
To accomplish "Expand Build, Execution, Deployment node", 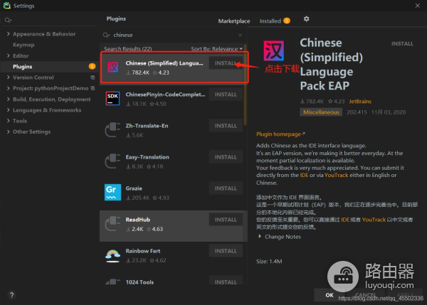I will click(x=8, y=99).
